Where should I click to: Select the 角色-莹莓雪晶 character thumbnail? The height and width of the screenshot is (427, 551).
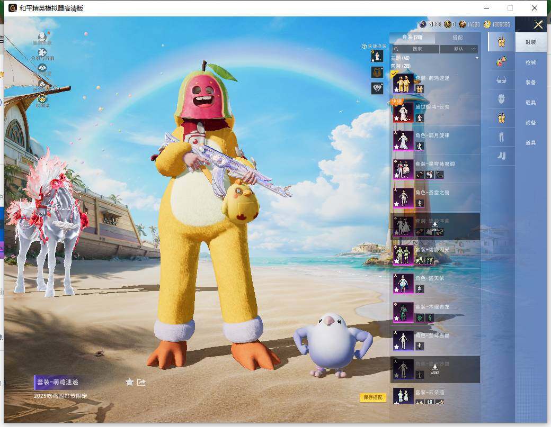pos(403,340)
